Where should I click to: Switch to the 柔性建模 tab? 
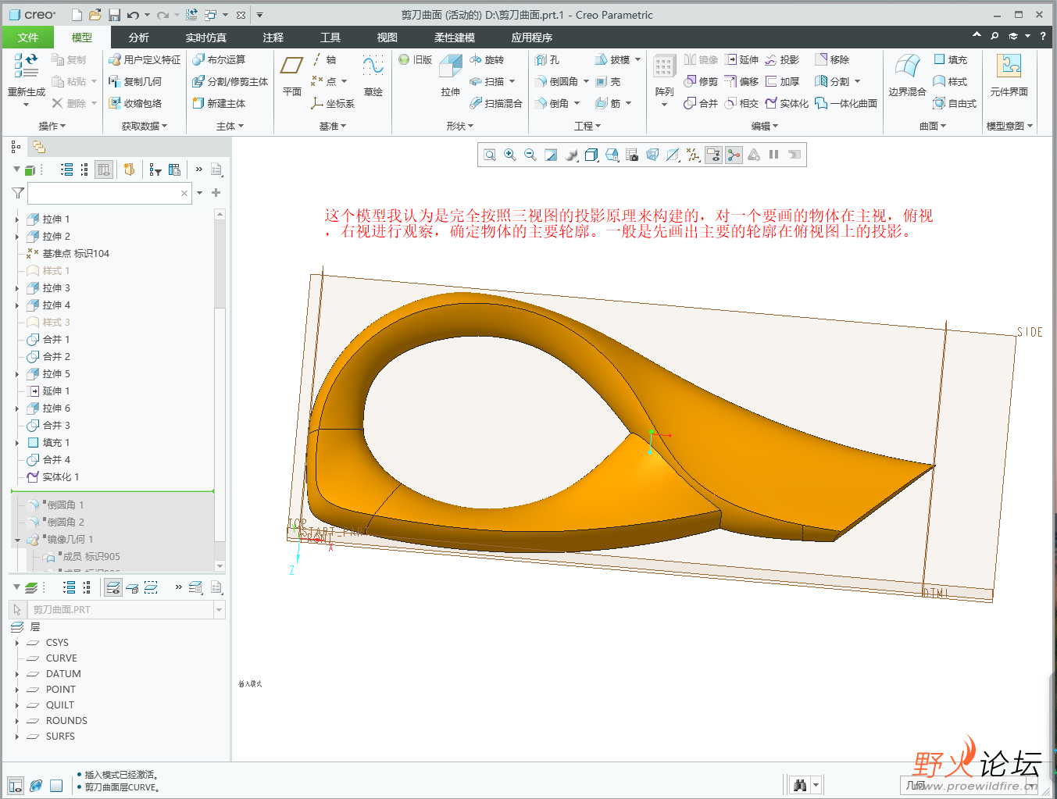click(455, 37)
